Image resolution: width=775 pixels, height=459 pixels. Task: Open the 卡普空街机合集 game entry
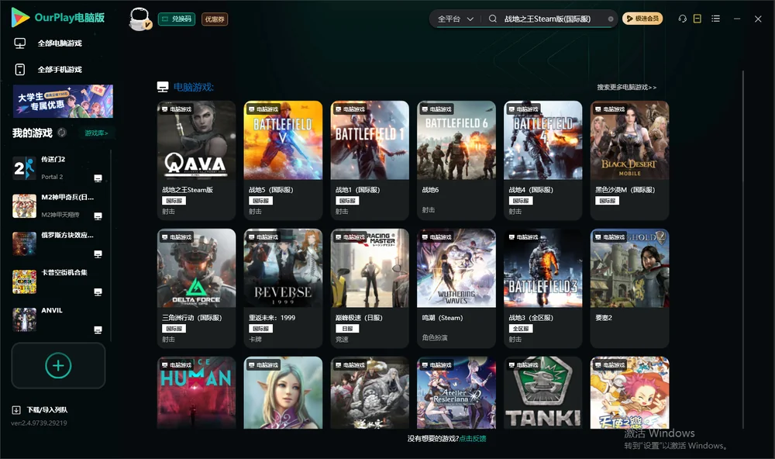(x=58, y=282)
